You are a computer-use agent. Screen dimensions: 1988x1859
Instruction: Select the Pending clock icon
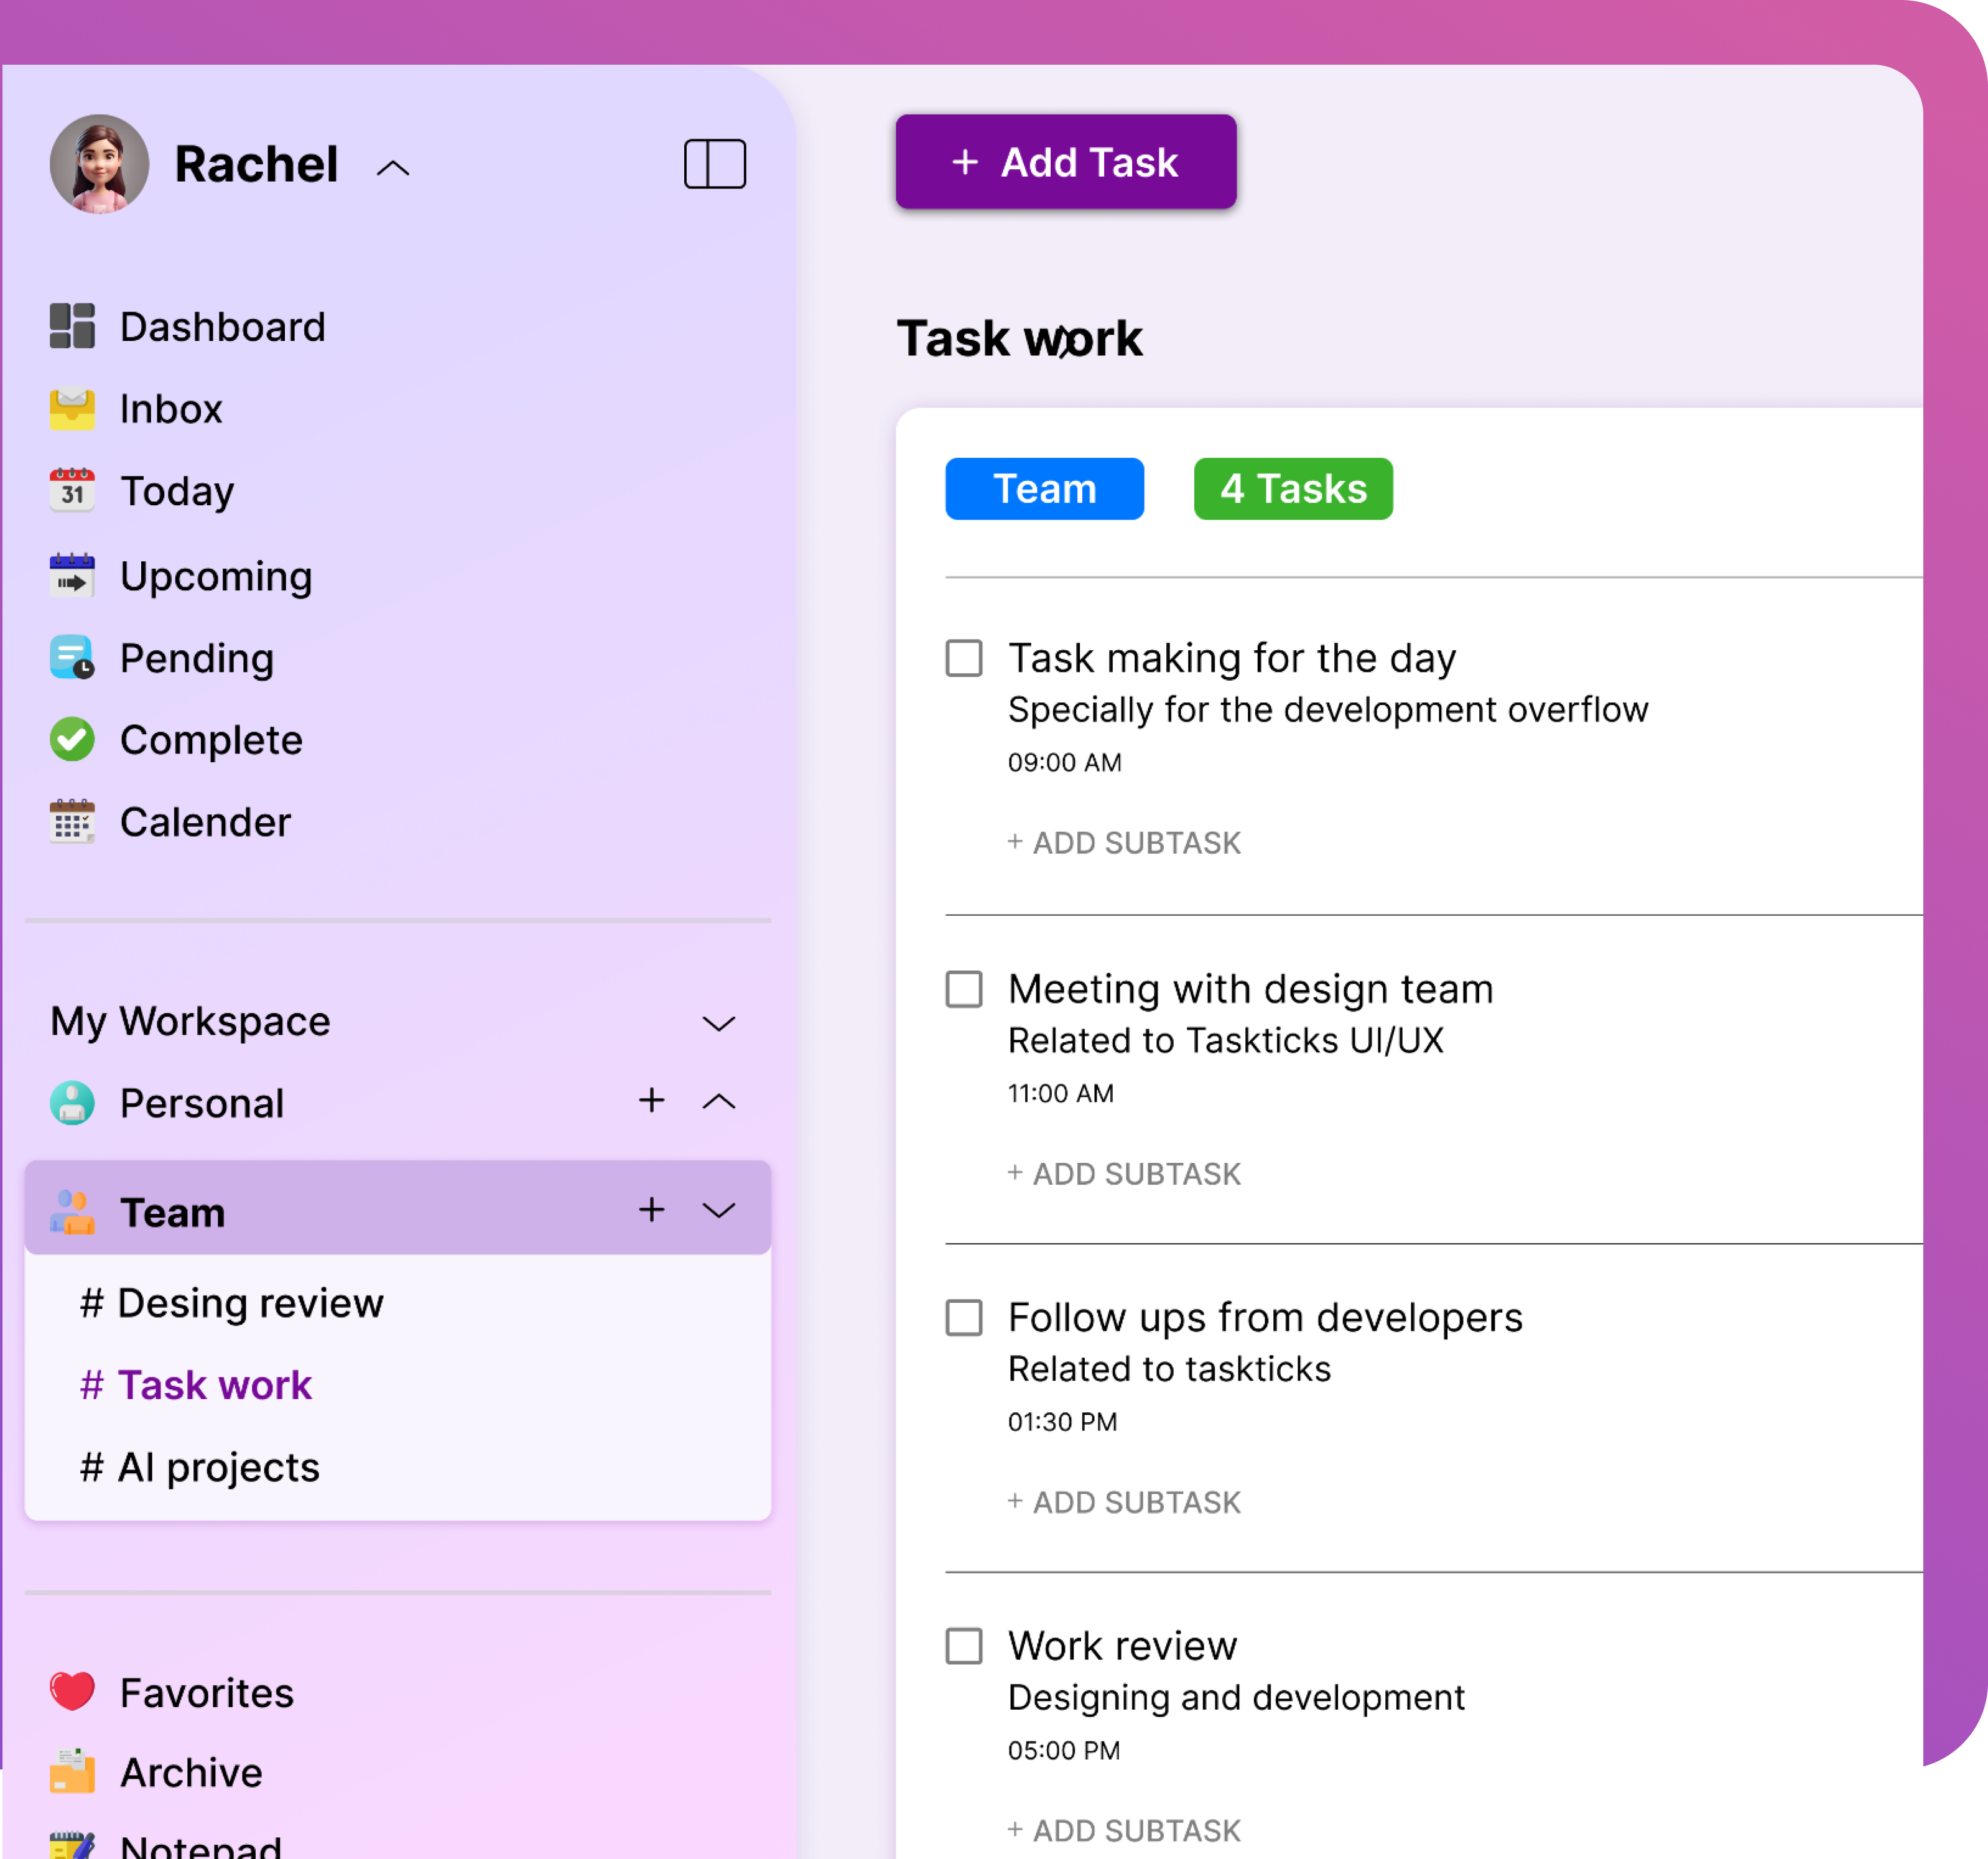tap(72, 658)
